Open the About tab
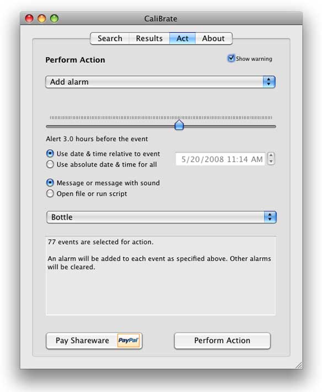 213,39
